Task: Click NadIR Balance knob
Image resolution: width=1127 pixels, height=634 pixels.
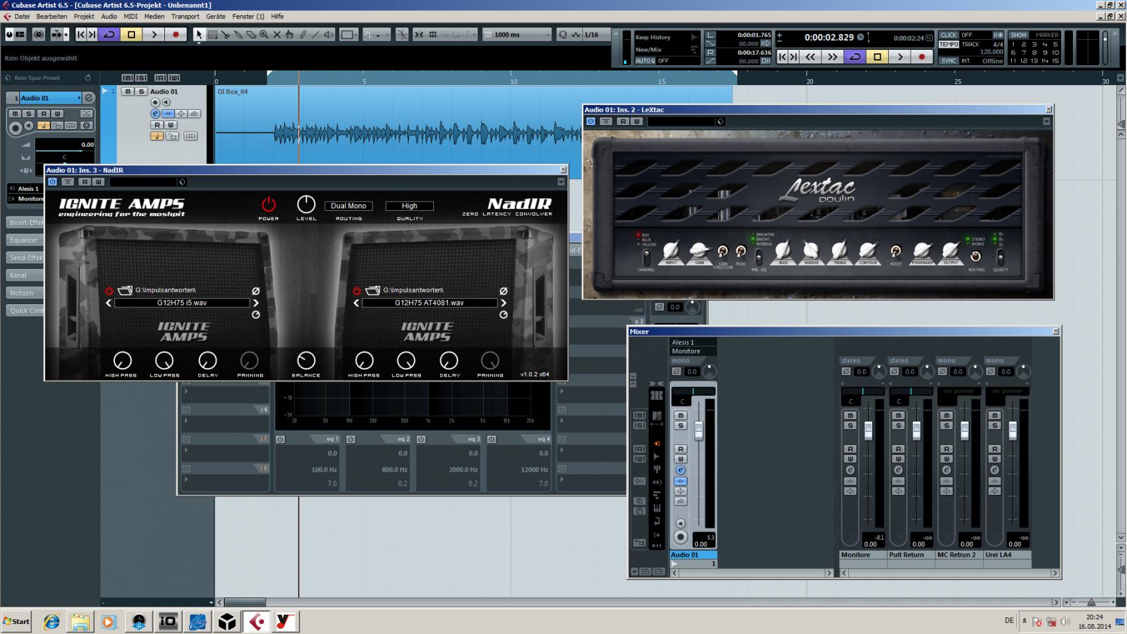Action: tap(306, 361)
